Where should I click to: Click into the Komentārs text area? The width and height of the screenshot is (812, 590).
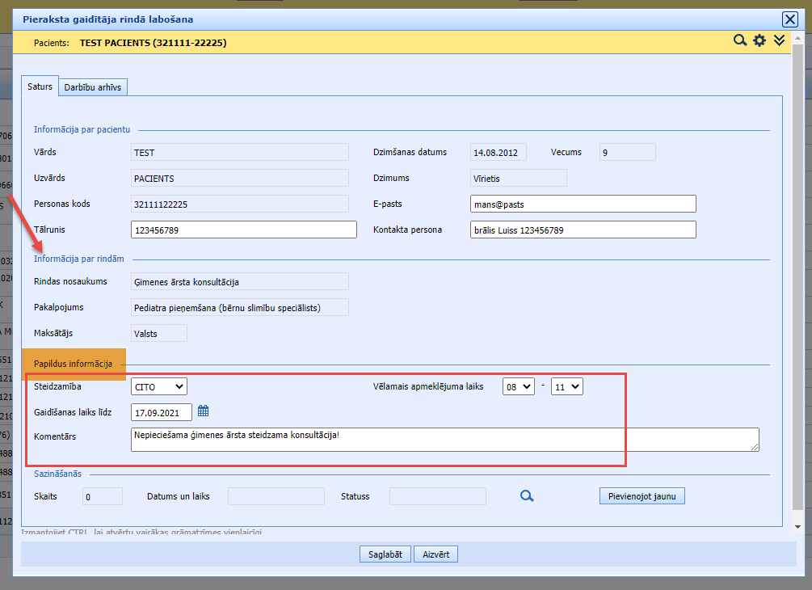pos(444,439)
